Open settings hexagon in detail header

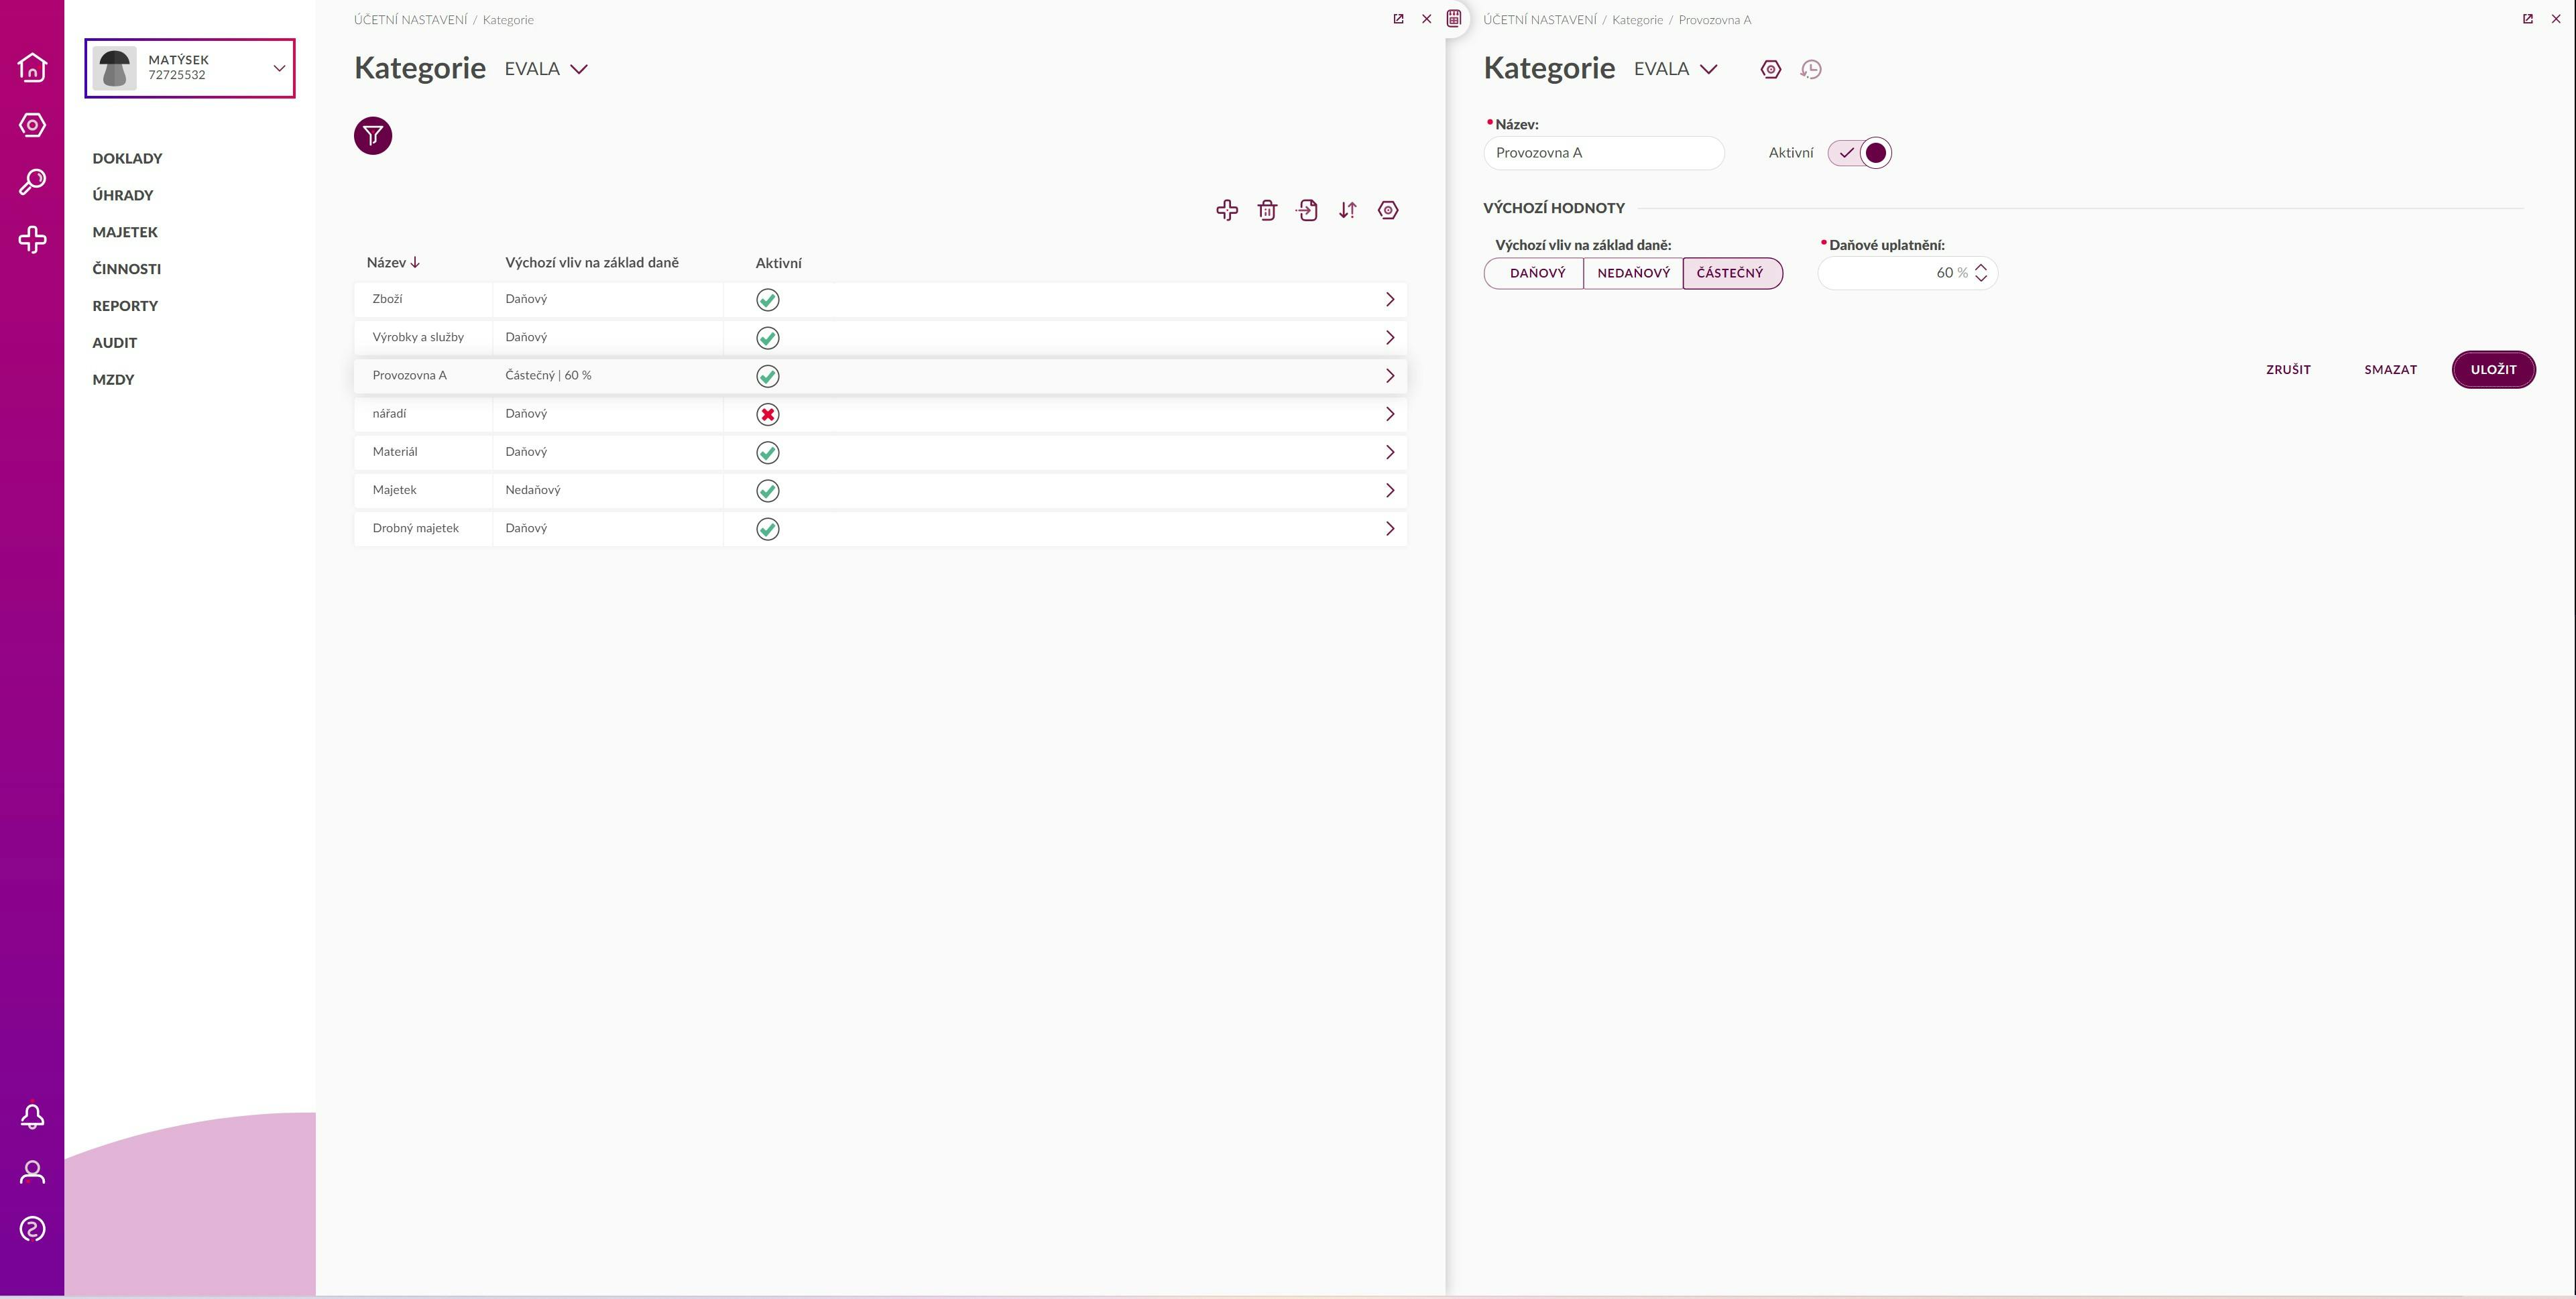(1771, 69)
